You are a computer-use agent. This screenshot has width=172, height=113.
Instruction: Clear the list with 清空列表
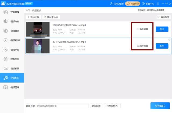(x=164, y=17)
